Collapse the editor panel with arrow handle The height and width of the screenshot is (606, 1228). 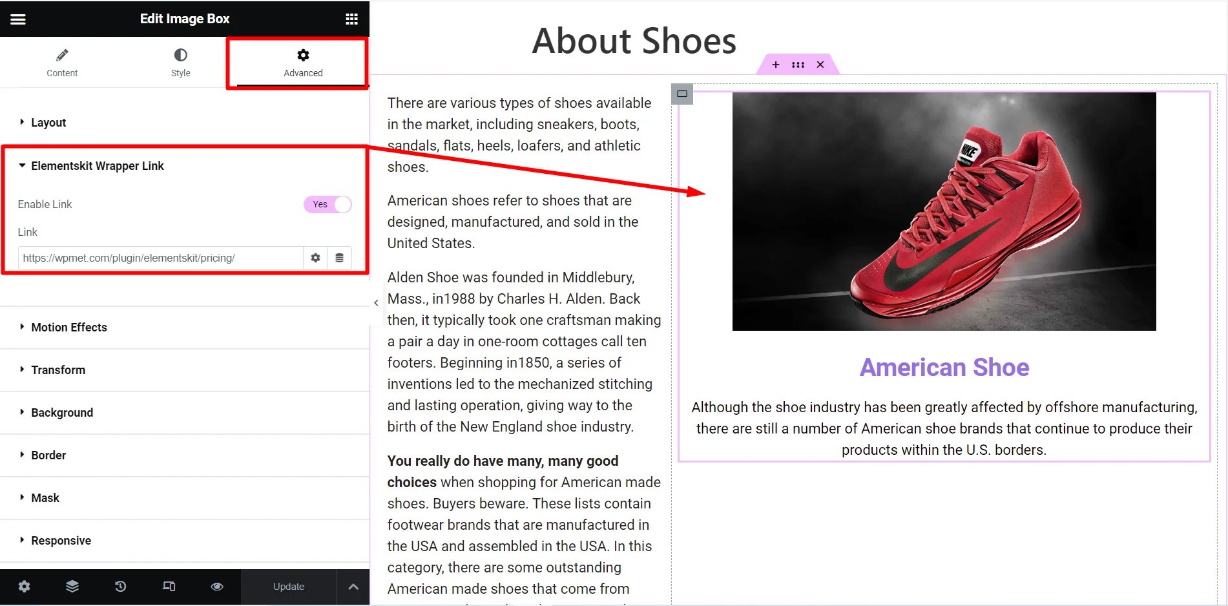click(x=376, y=302)
